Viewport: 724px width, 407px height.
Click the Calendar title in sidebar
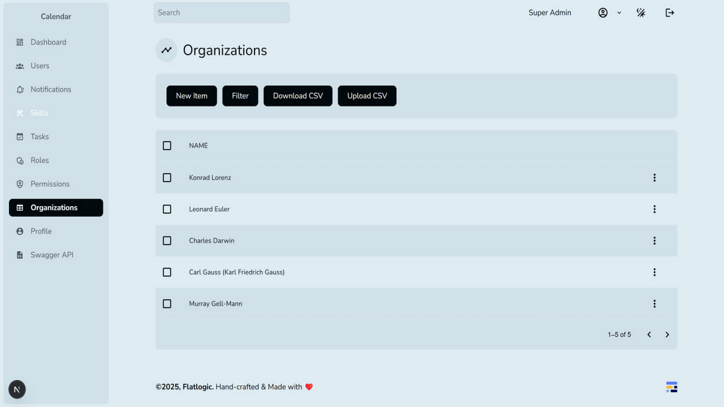(56, 17)
